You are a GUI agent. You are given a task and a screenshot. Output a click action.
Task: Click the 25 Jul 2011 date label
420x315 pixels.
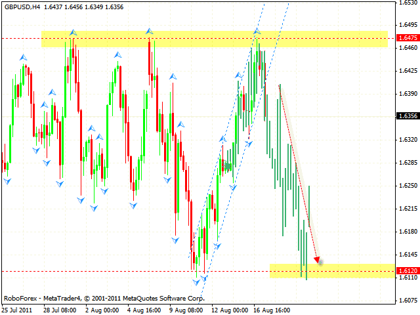click(18, 309)
